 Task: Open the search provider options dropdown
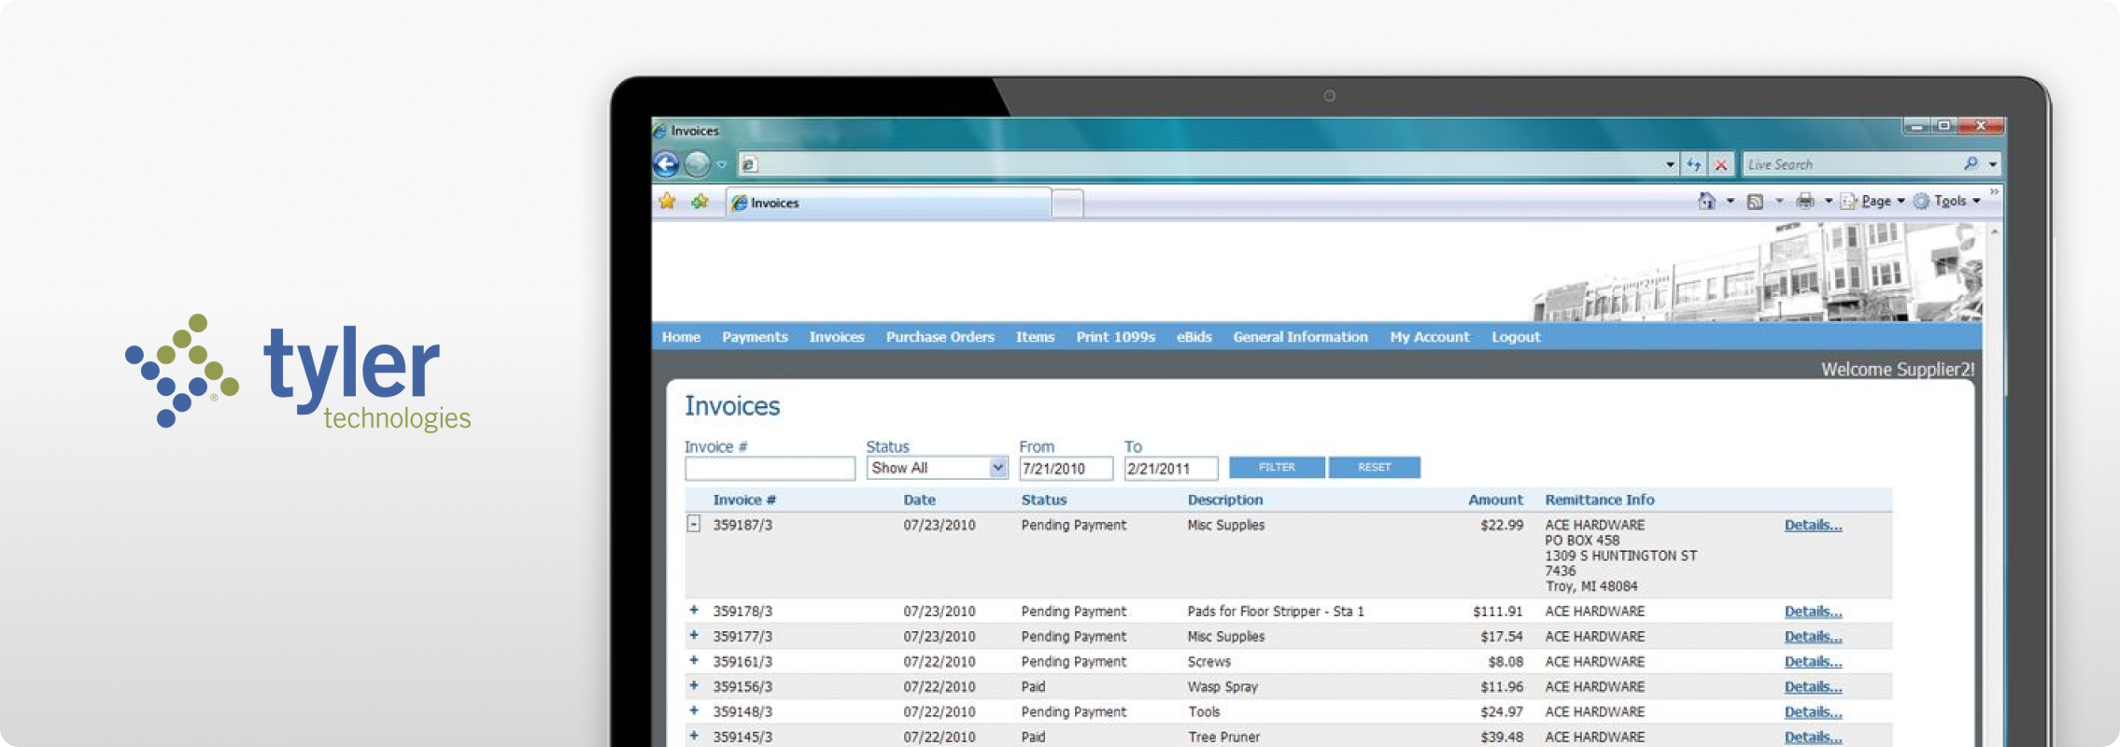point(1993,165)
